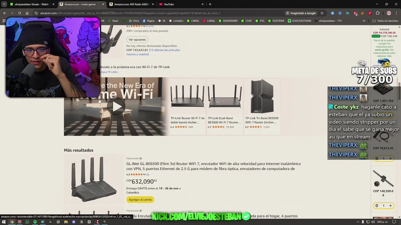Open the contador bookmark
The width and height of the screenshot is (401, 225).
coord(176,21)
